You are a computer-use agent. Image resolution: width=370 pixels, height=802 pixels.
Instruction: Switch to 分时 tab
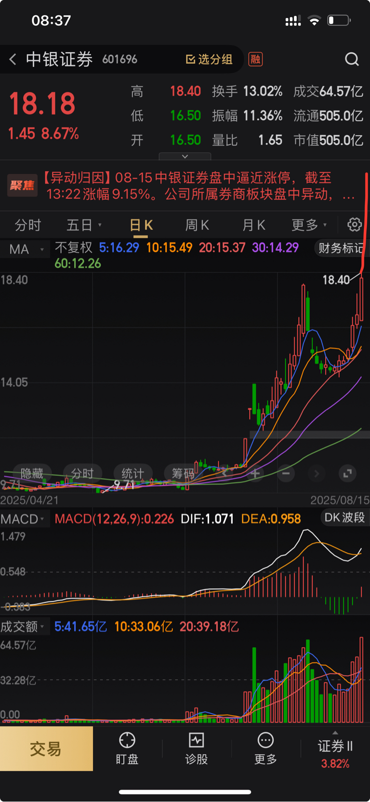pyautogui.click(x=28, y=225)
